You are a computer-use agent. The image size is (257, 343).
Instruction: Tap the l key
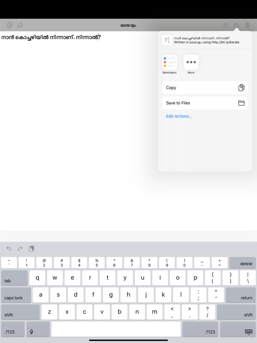point(181,295)
